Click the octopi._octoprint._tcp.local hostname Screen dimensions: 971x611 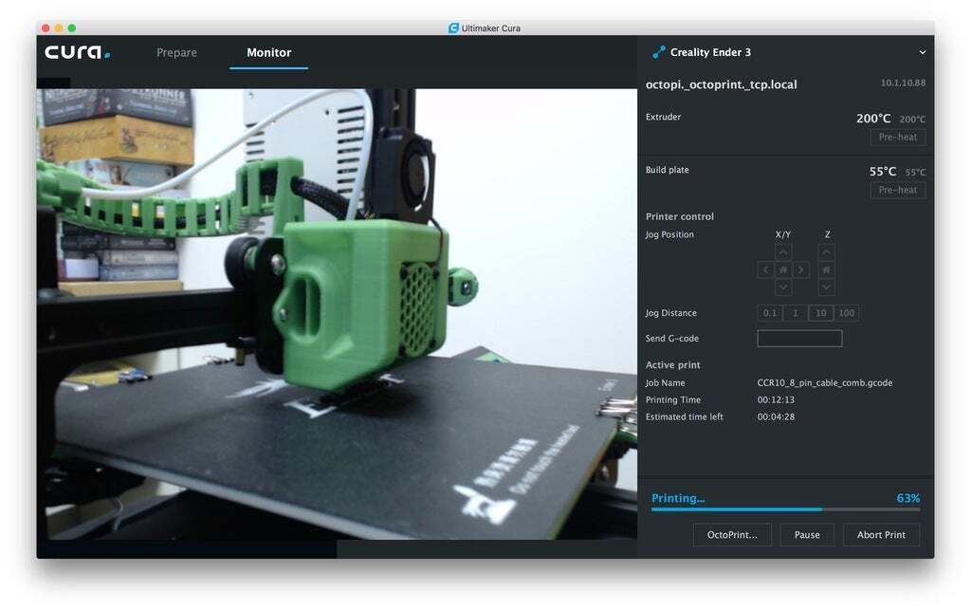[x=722, y=84]
